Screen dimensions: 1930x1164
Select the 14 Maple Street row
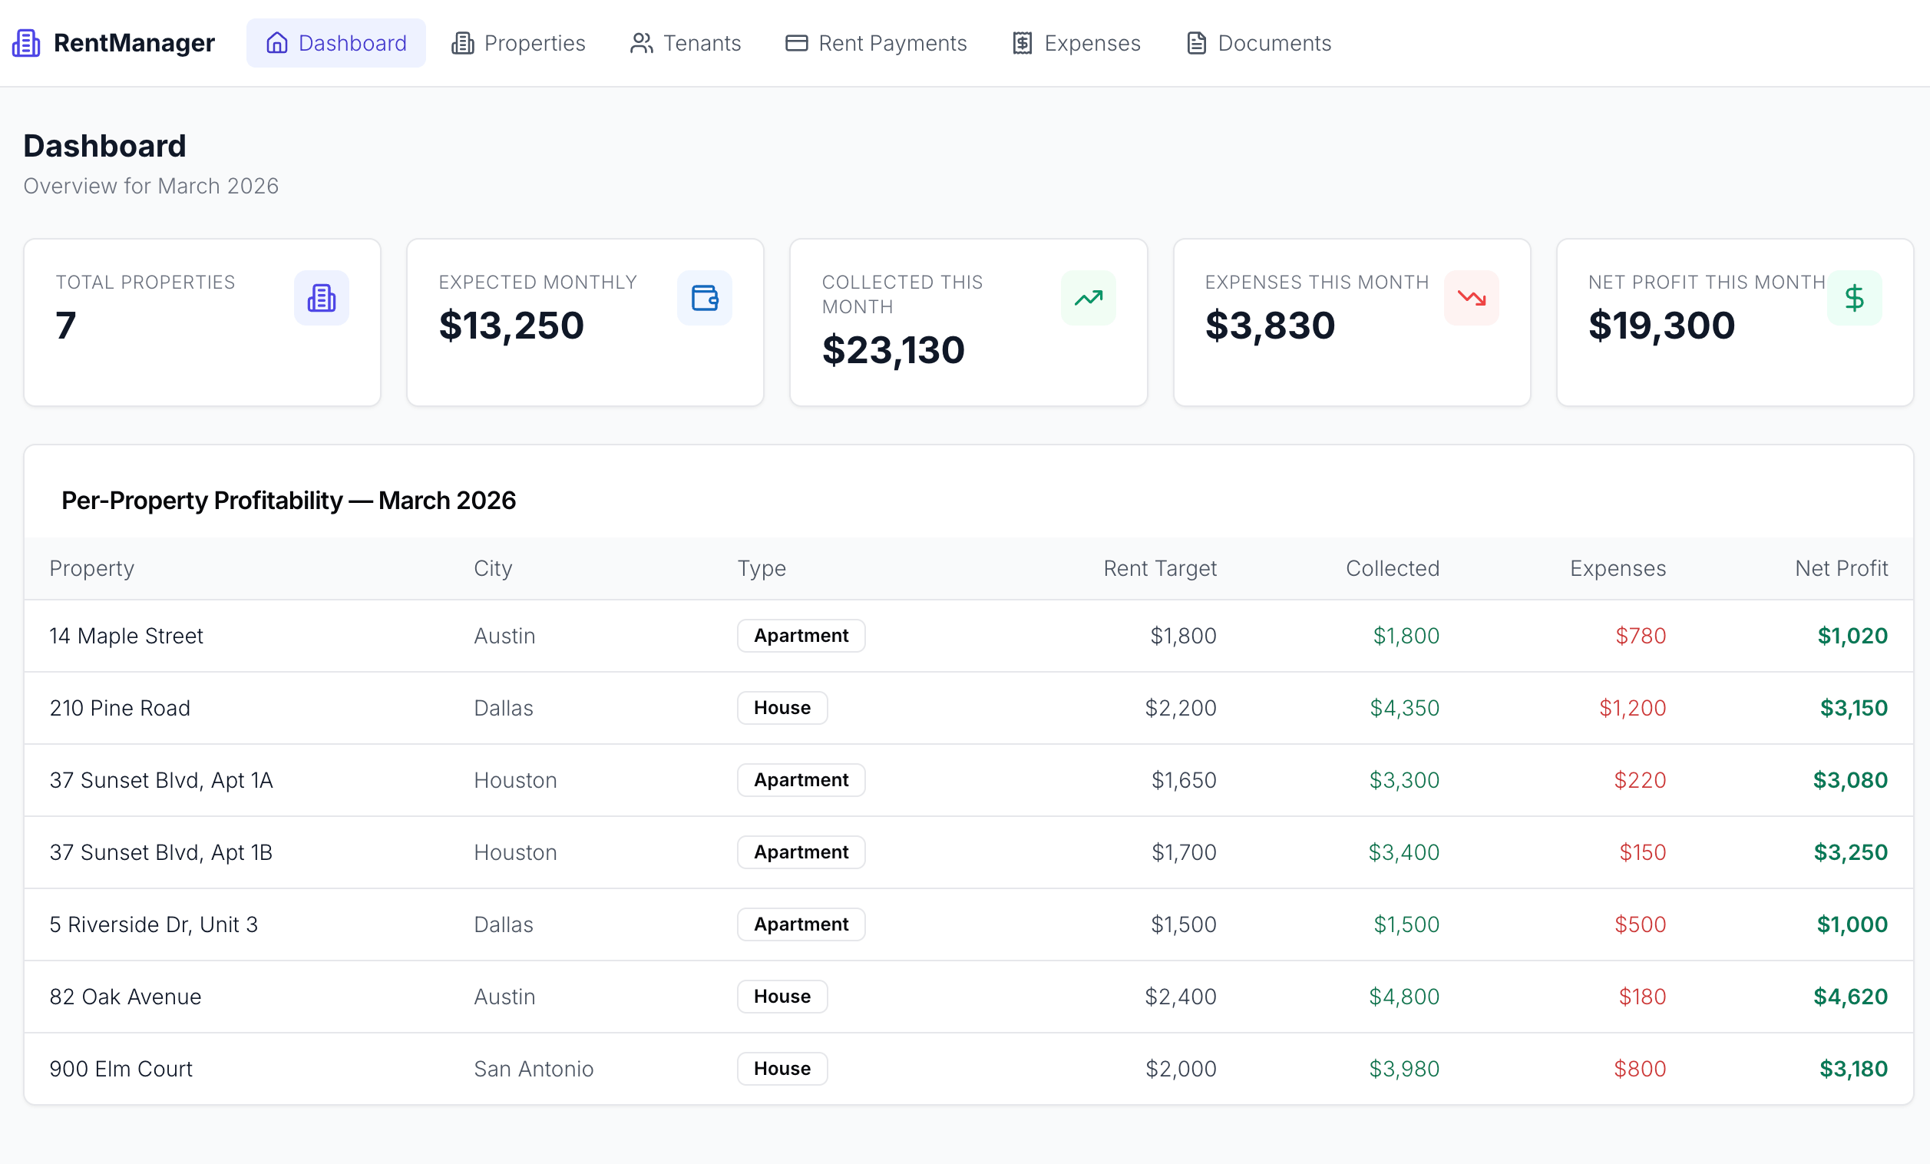click(x=126, y=636)
